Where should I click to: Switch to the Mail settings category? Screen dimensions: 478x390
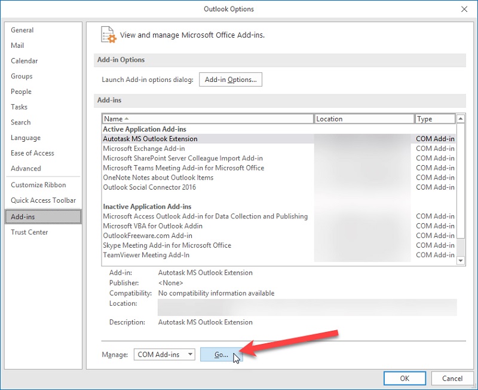click(17, 45)
